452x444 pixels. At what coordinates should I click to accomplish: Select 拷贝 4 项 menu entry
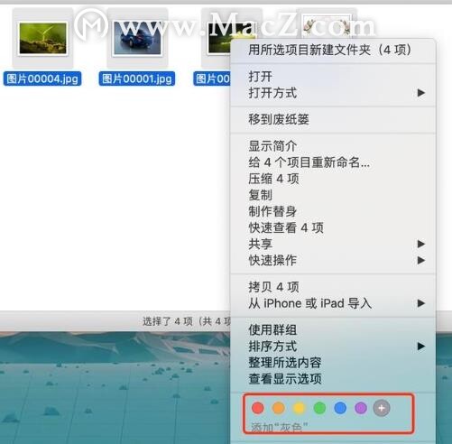(333, 287)
